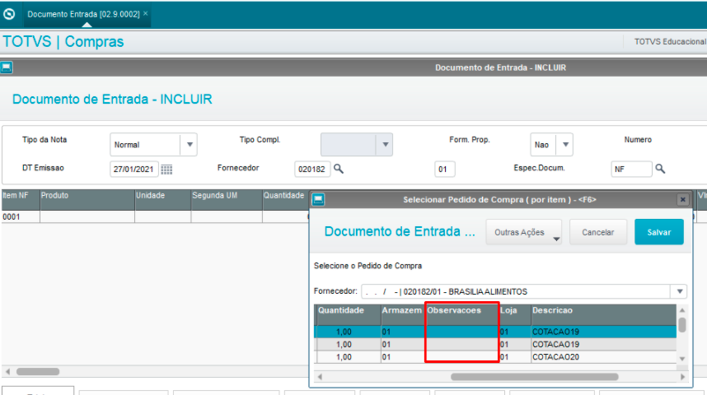This screenshot has height=395, width=707.
Task: Click the Produto column header
Action: 87,200
